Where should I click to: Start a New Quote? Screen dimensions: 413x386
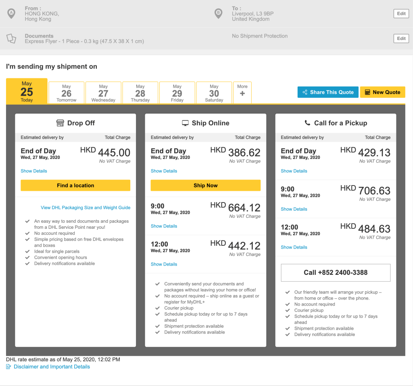coord(382,92)
